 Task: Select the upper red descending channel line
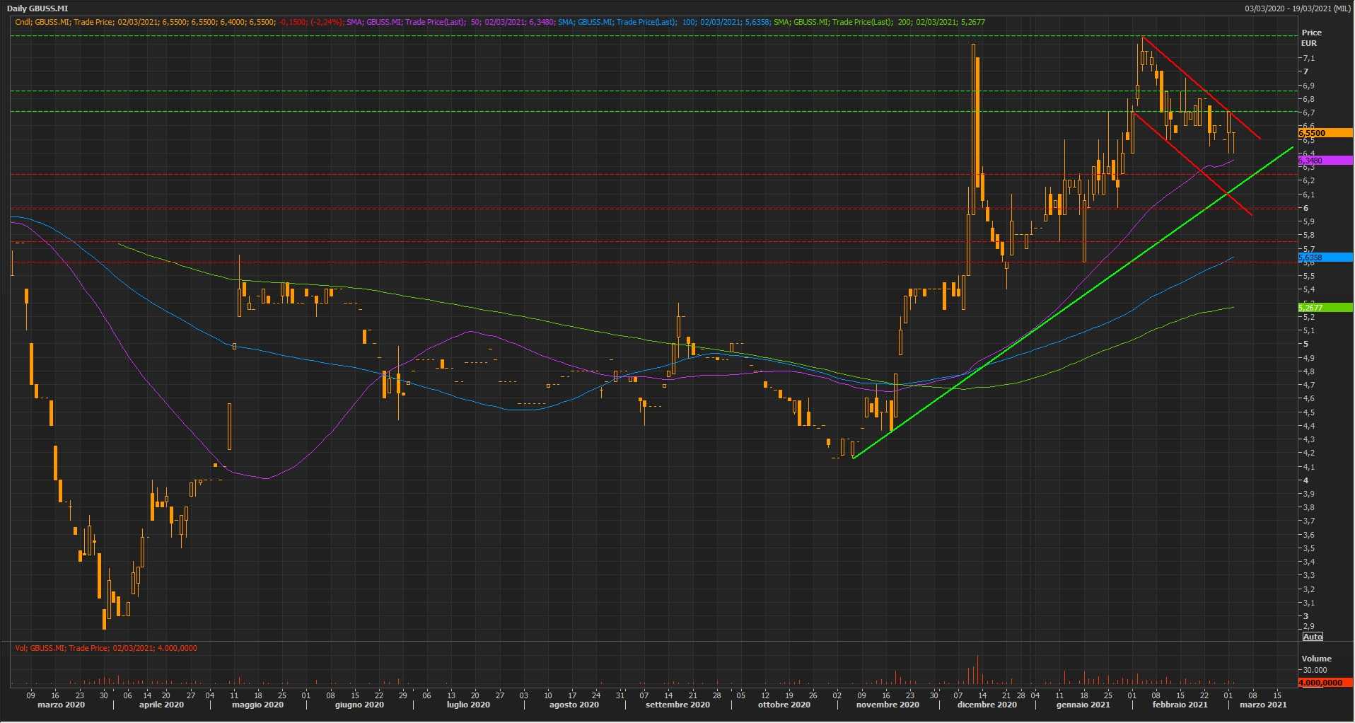tap(1202, 88)
